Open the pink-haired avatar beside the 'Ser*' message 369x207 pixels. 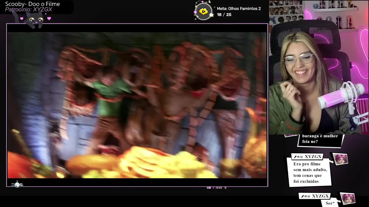pos(347,198)
